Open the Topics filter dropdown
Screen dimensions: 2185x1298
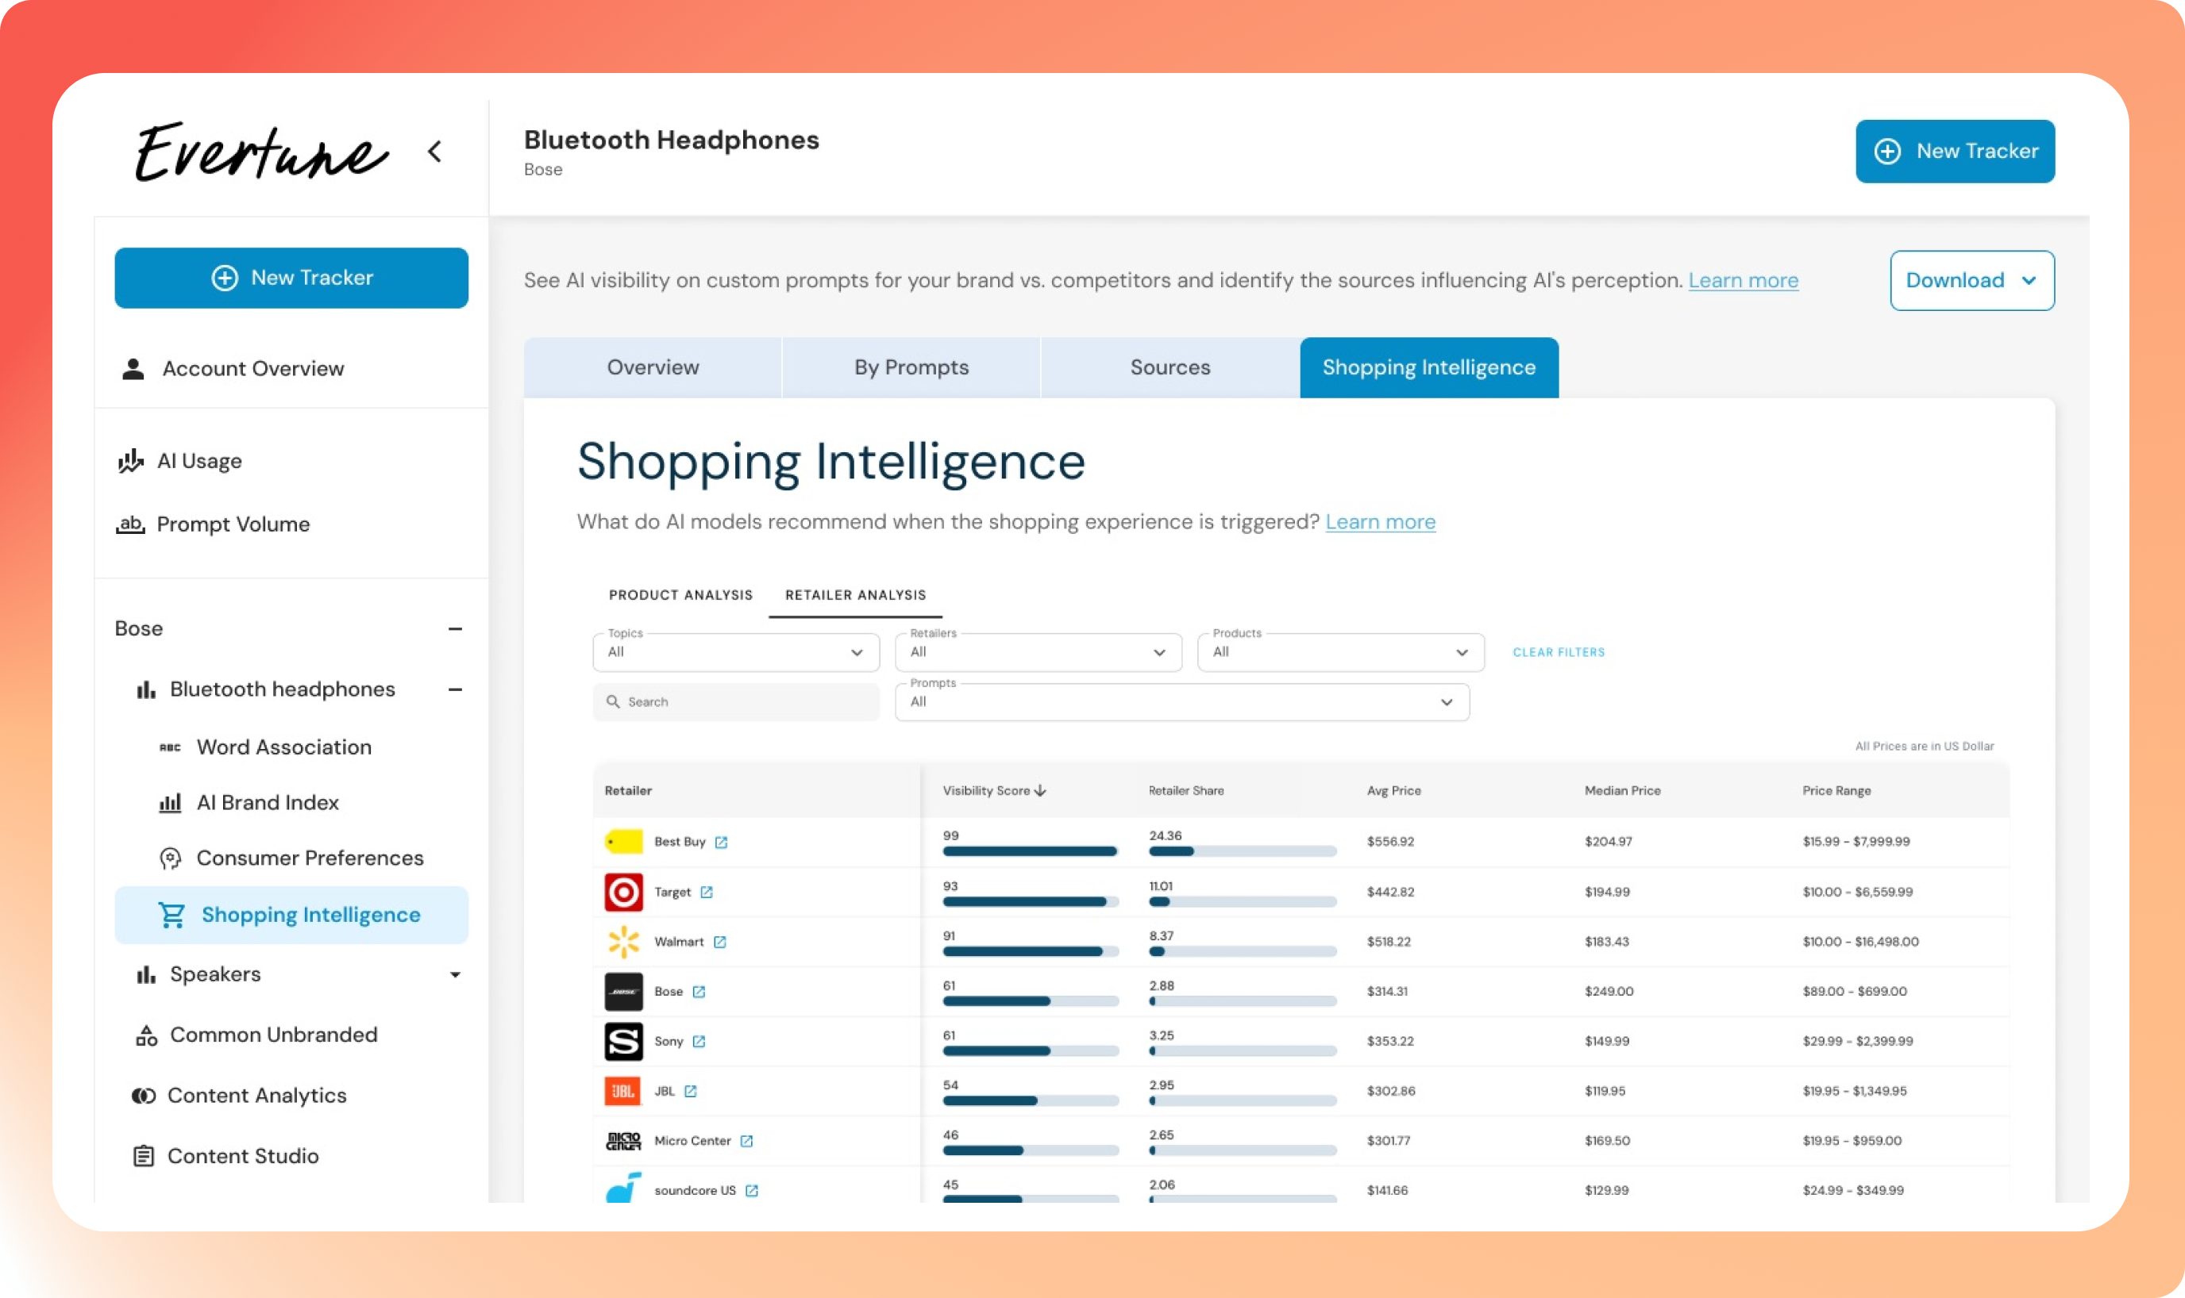coord(735,652)
